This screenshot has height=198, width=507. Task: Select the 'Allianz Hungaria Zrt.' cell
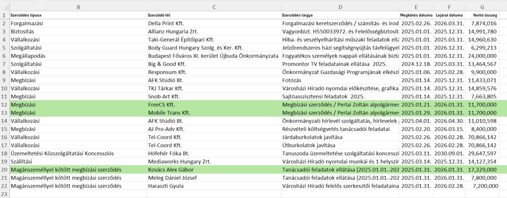point(214,31)
